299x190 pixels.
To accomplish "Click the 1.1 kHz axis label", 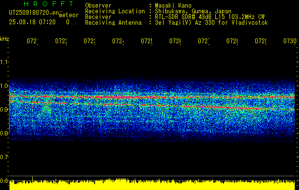I will pyautogui.click(x=4, y=62).
